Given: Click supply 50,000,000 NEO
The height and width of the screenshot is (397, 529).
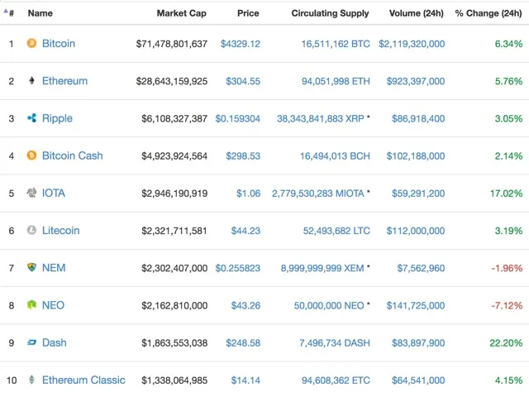Looking at the screenshot, I should coord(329,305).
